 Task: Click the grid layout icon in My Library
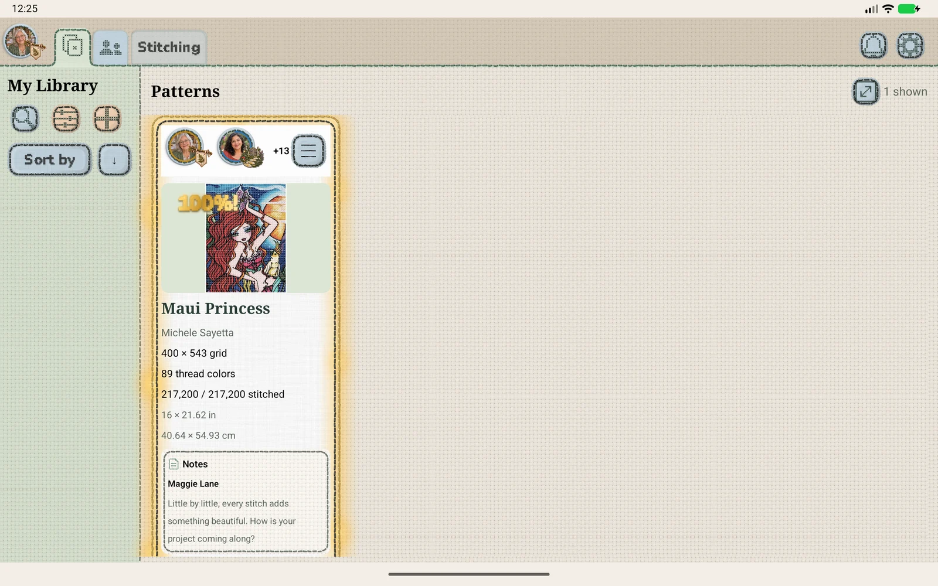[x=107, y=119]
